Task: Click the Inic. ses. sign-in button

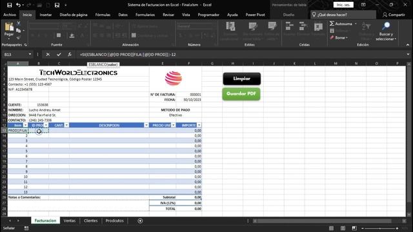Action: [343, 5]
